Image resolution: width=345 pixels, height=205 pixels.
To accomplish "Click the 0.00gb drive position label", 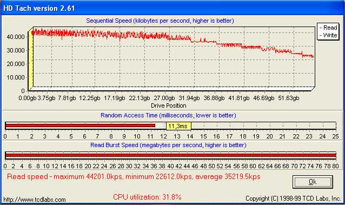I will point(28,98).
